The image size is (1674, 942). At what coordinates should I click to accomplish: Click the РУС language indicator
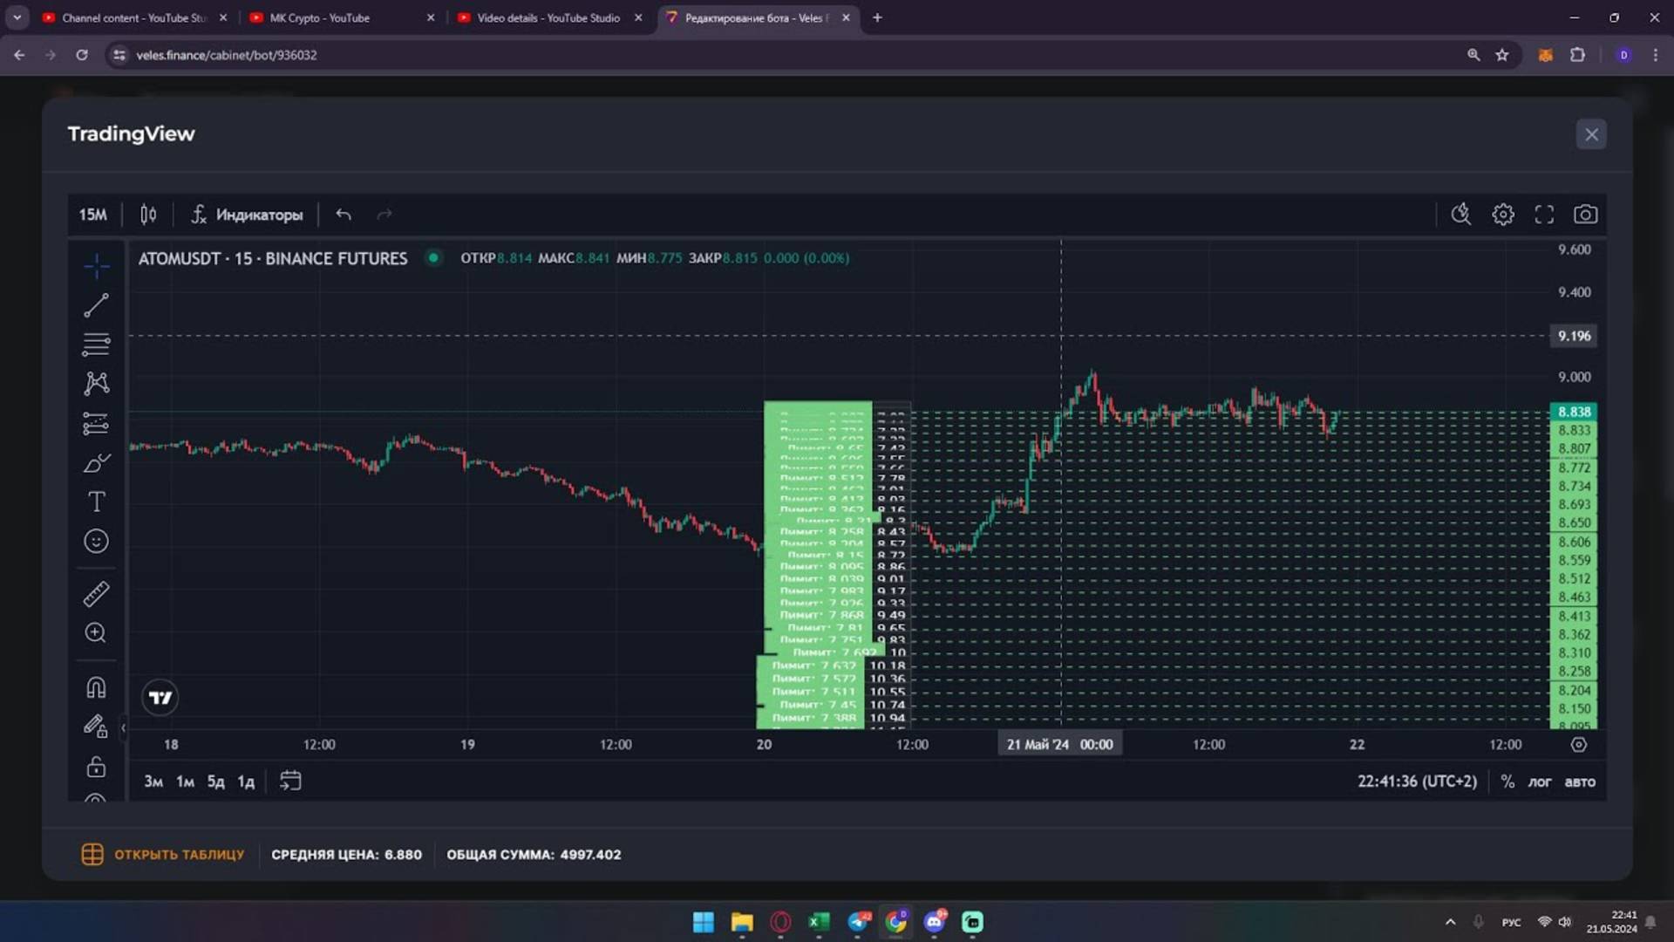pyautogui.click(x=1511, y=922)
